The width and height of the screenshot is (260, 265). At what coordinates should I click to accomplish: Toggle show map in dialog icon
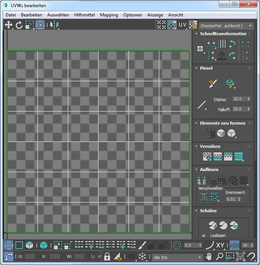(x=172, y=25)
